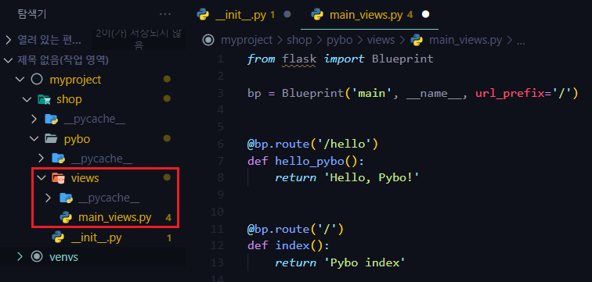This screenshot has height=282, width=592.
Task: Click the modified dot badge on myproject row
Action: pyautogui.click(x=167, y=79)
